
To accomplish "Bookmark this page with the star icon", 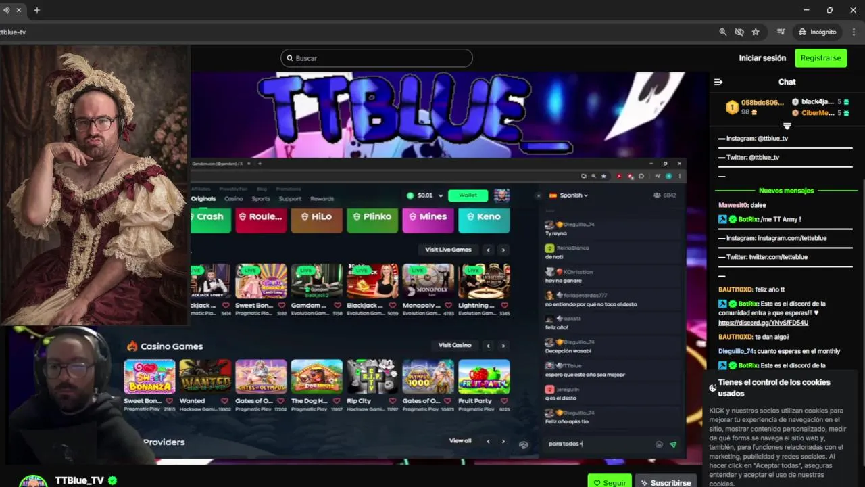I will click(756, 32).
